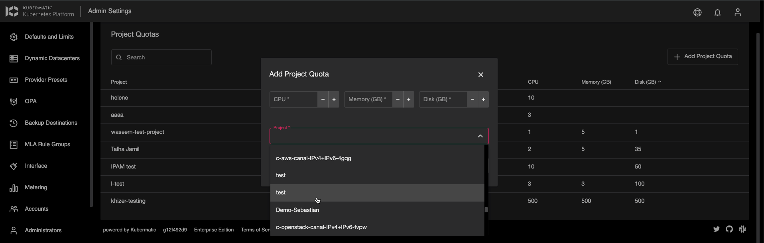Screen dimensions: 764x243
Task: Sort by Memory (GB) column header
Action: pos(596,82)
